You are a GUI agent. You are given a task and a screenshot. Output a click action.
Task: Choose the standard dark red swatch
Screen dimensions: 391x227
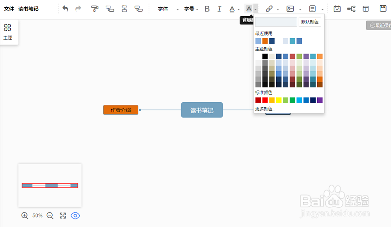(258, 100)
